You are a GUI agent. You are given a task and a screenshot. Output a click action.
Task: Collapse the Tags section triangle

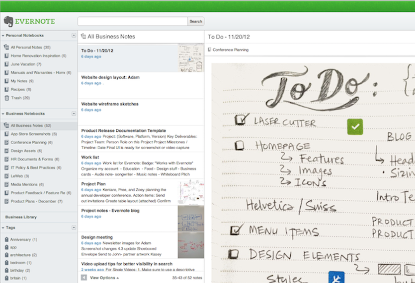3,227
